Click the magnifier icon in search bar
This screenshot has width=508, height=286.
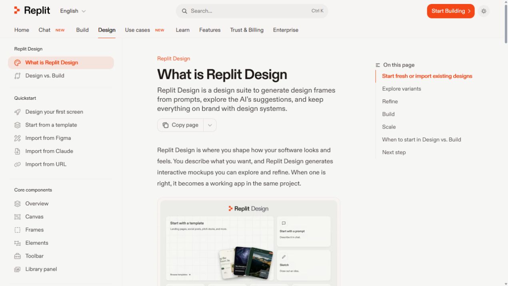[x=184, y=11]
